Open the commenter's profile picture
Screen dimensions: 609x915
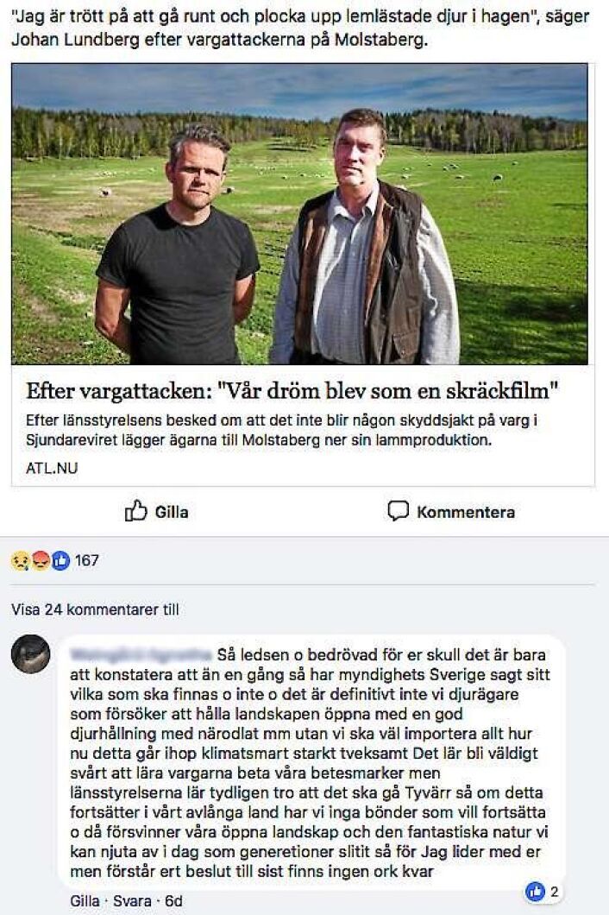(30, 654)
